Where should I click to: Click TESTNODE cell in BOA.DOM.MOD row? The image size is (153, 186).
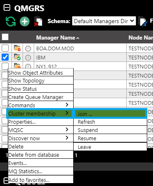[x=140, y=48]
